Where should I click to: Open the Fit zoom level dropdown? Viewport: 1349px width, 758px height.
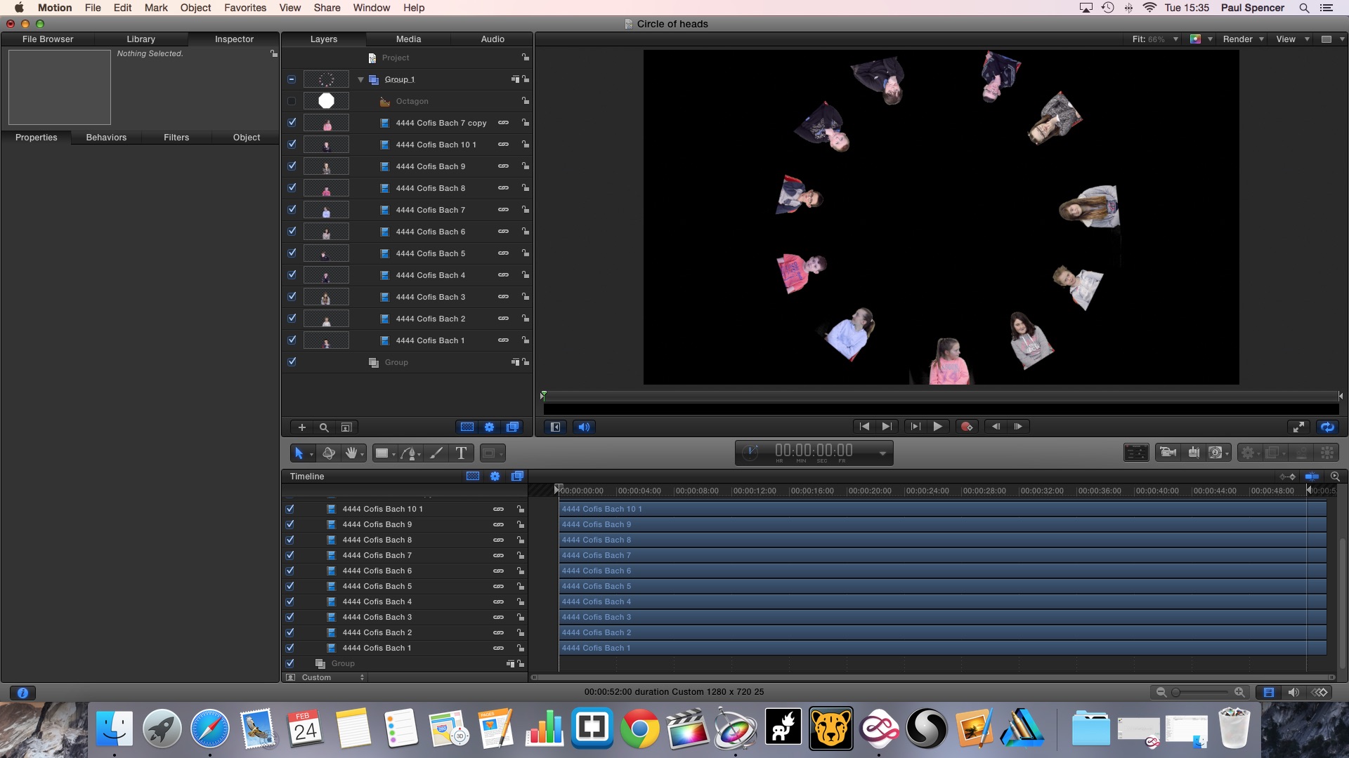click(x=1154, y=39)
